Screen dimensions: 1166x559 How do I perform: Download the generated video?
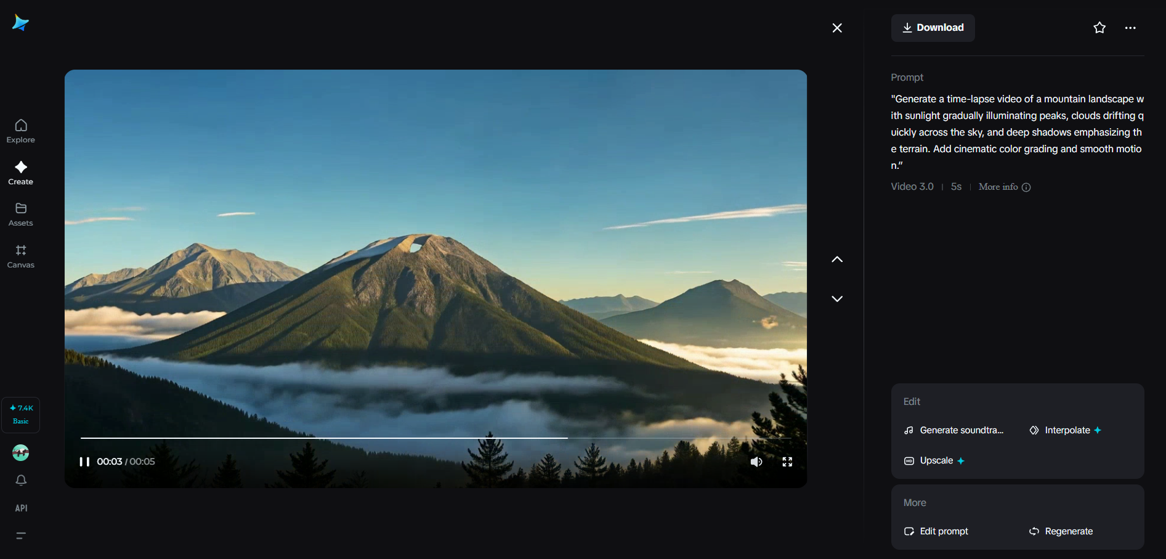coord(932,28)
